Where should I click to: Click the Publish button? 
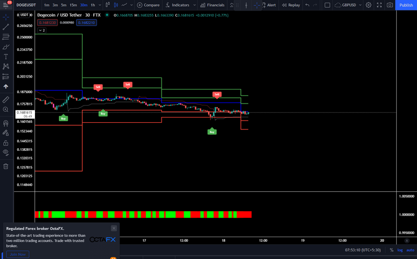[x=406, y=5]
